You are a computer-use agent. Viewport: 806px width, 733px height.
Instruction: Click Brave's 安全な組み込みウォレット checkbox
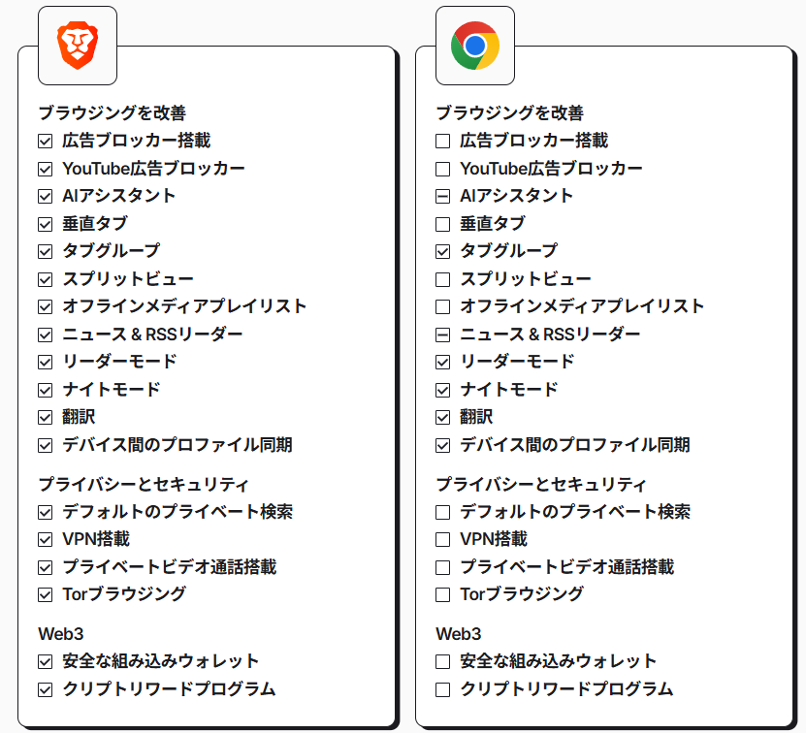tap(46, 661)
